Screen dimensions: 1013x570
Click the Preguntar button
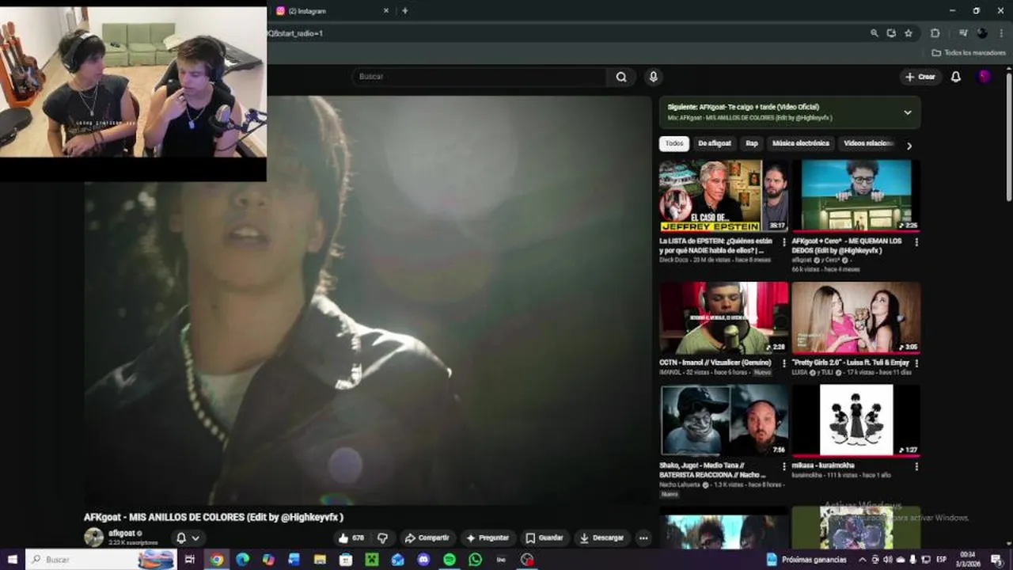(488, 538)
